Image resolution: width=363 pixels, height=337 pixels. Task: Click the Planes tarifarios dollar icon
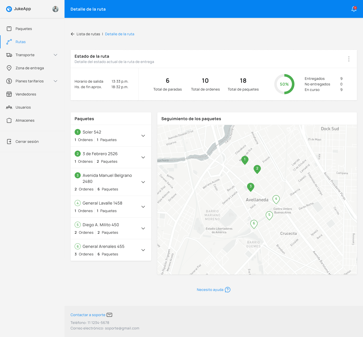(9, 81)
